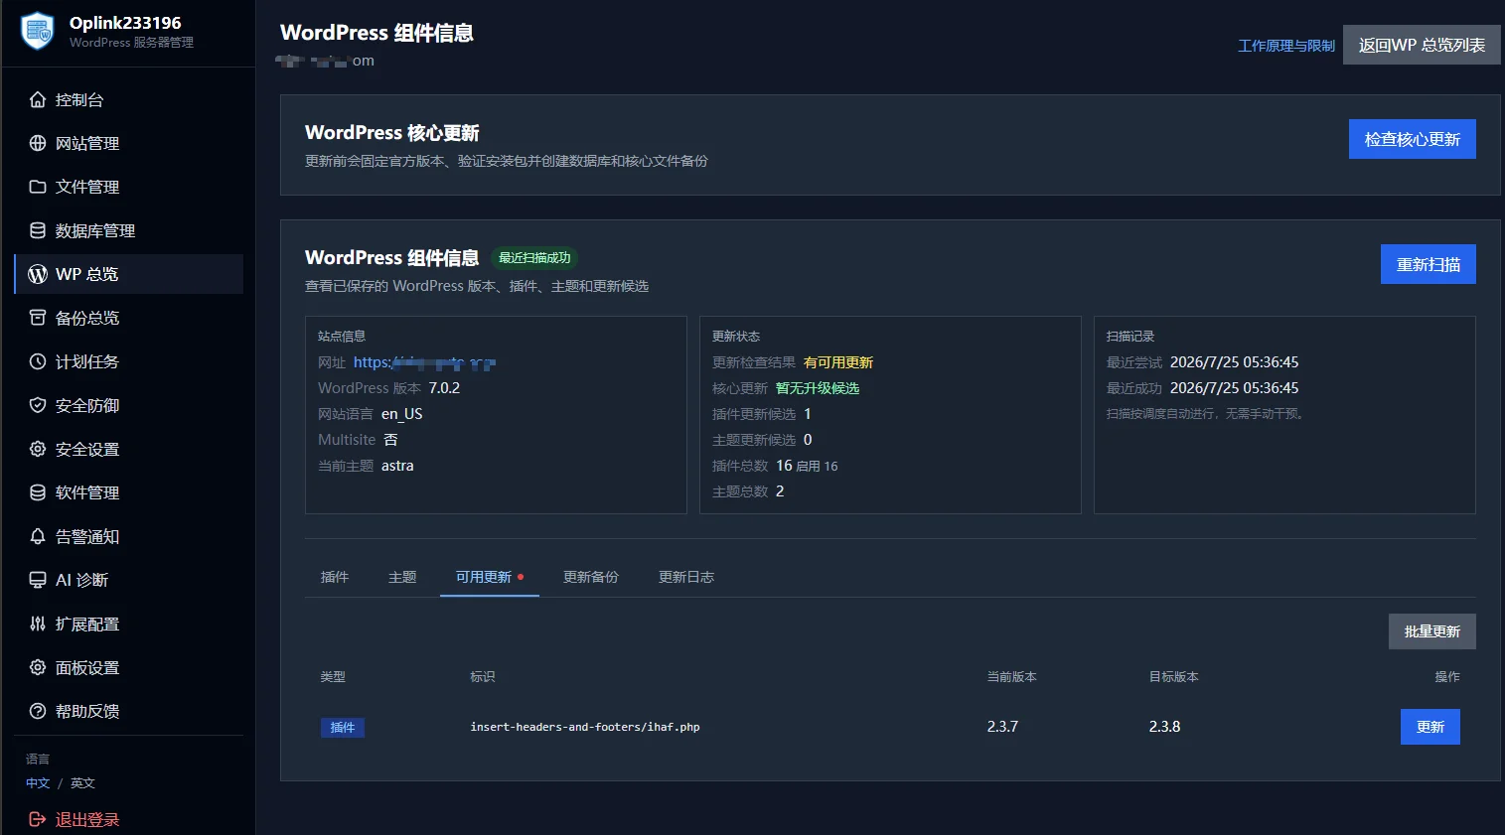Open 文件管理 in the sidebar

pos(129,187)
